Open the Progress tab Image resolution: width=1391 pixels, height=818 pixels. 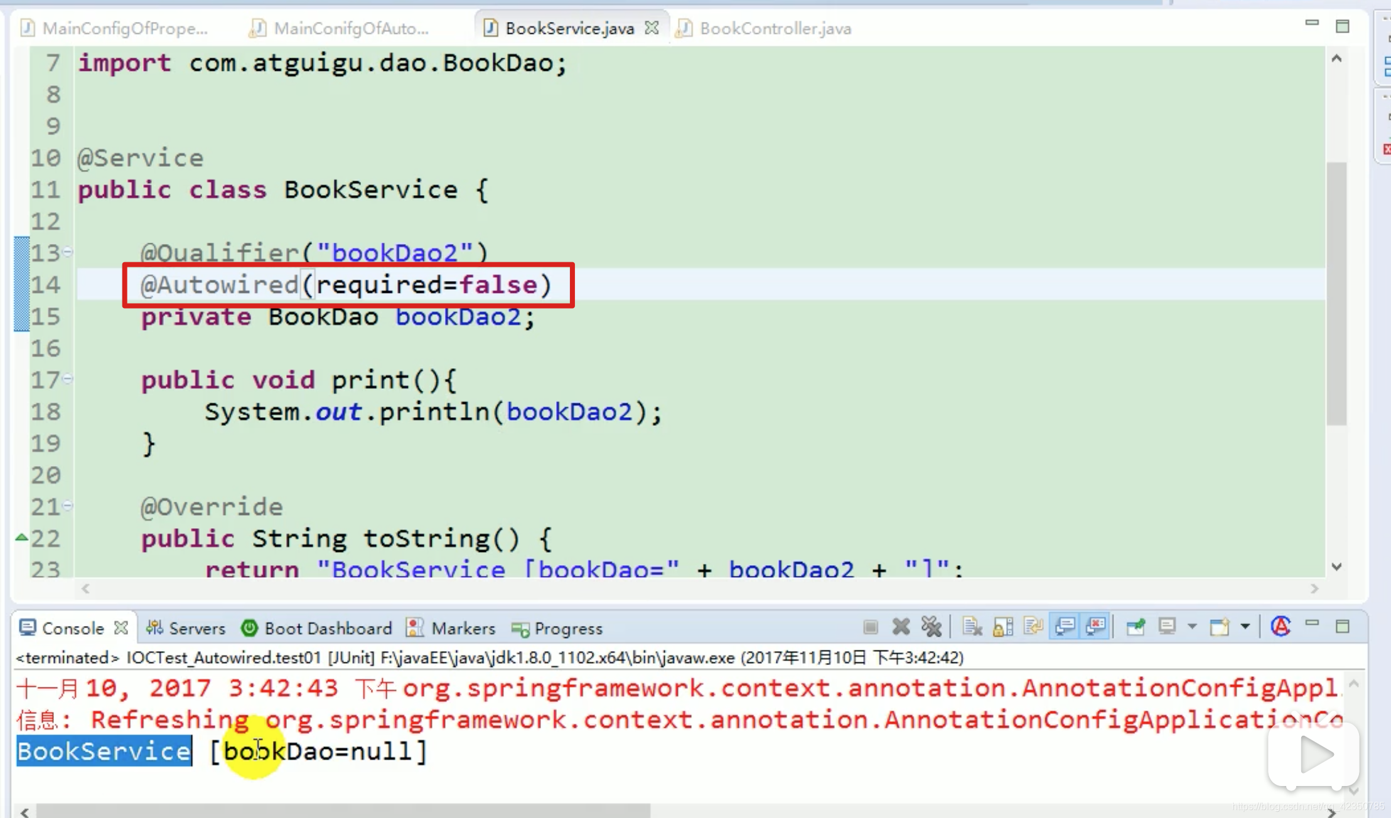tap(557, 628)
